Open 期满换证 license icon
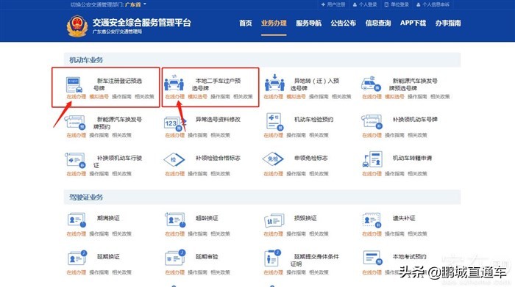Viewport: 515px width, 287px height. (77, 219)
